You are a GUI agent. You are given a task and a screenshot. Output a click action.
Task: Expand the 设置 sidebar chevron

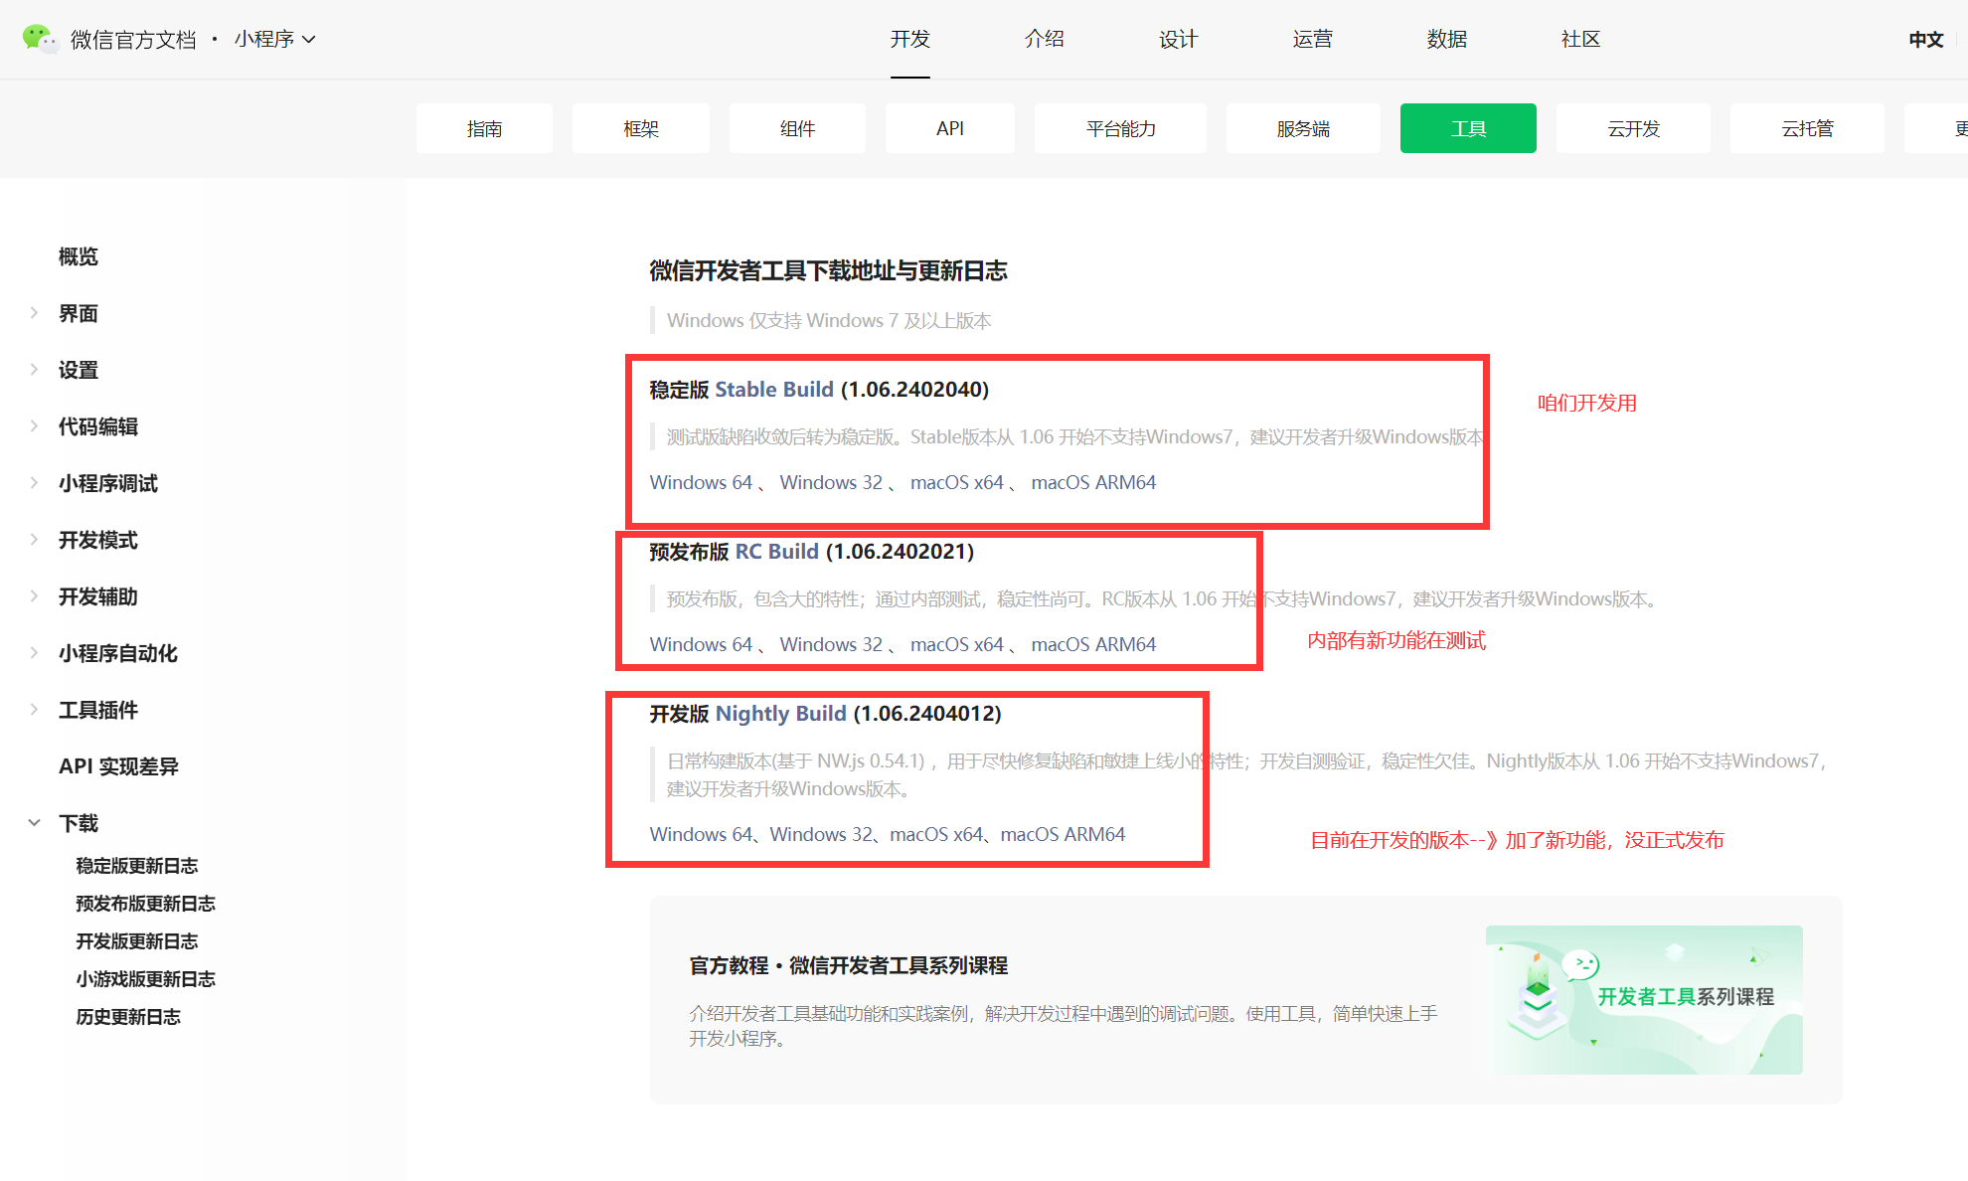[x=34, y=370]
